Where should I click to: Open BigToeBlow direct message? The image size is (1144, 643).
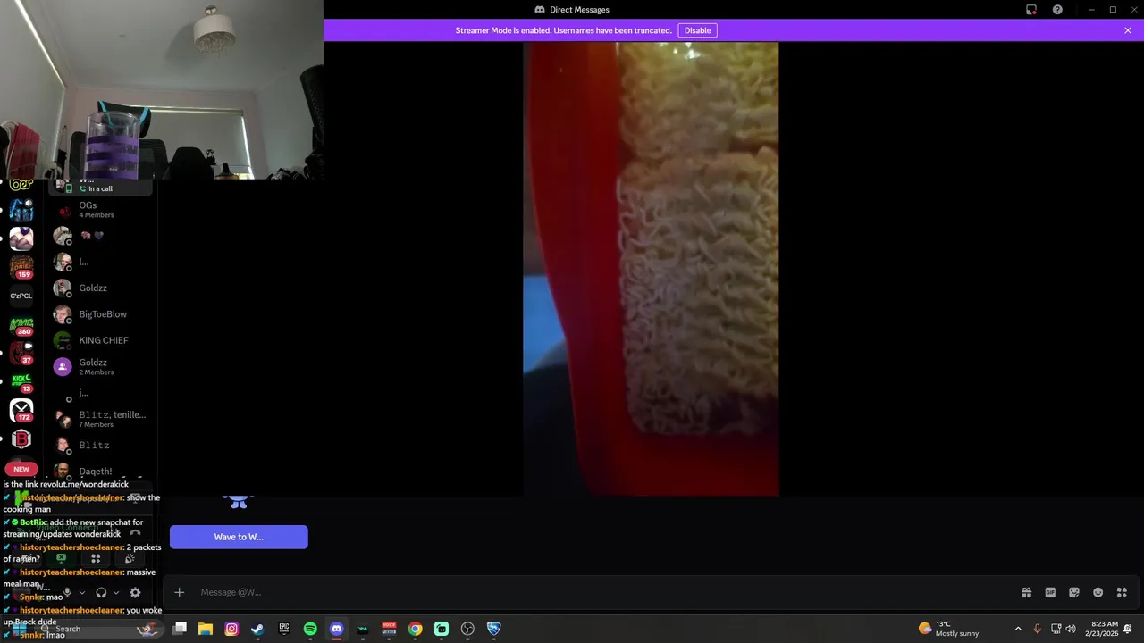point(101,314)
